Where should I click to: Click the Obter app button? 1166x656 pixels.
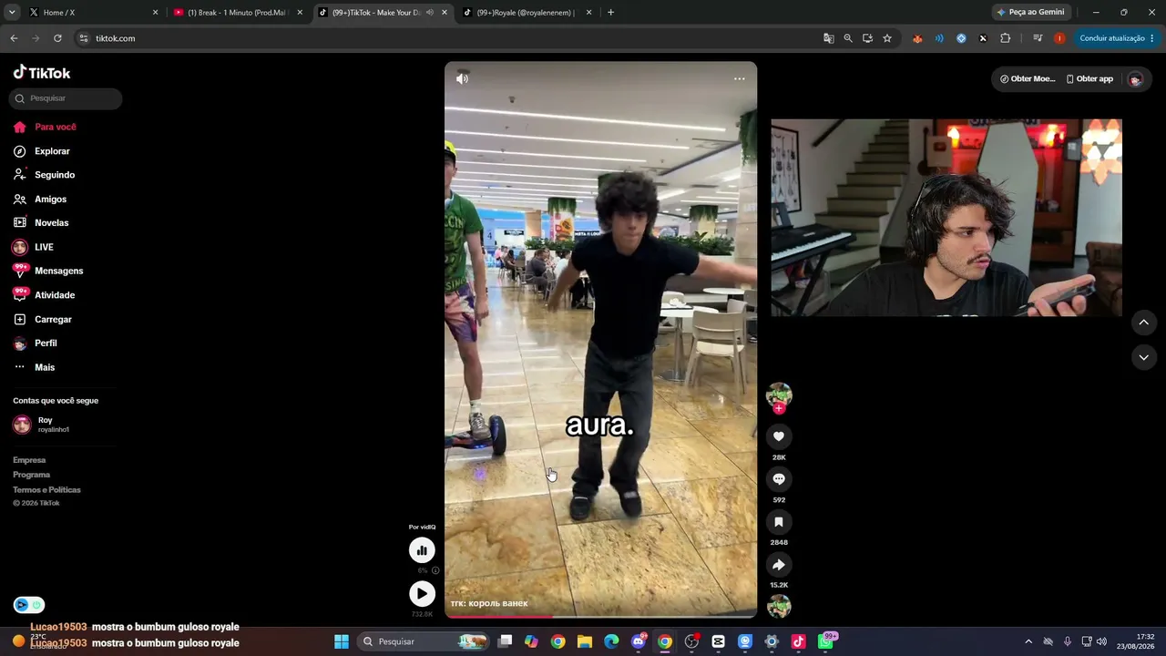coord(1089,79)
